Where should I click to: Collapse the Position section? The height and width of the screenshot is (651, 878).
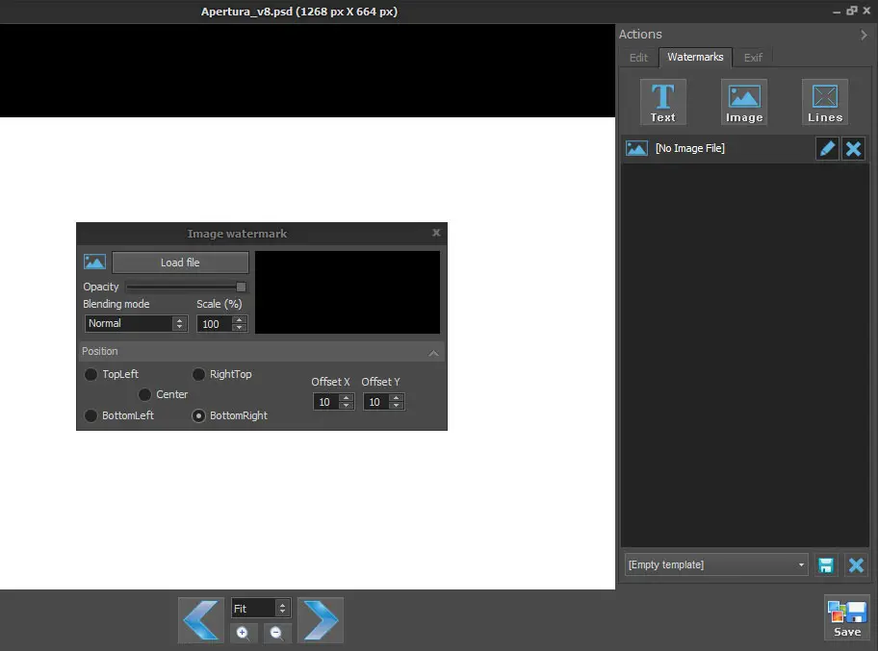point(433,353)
